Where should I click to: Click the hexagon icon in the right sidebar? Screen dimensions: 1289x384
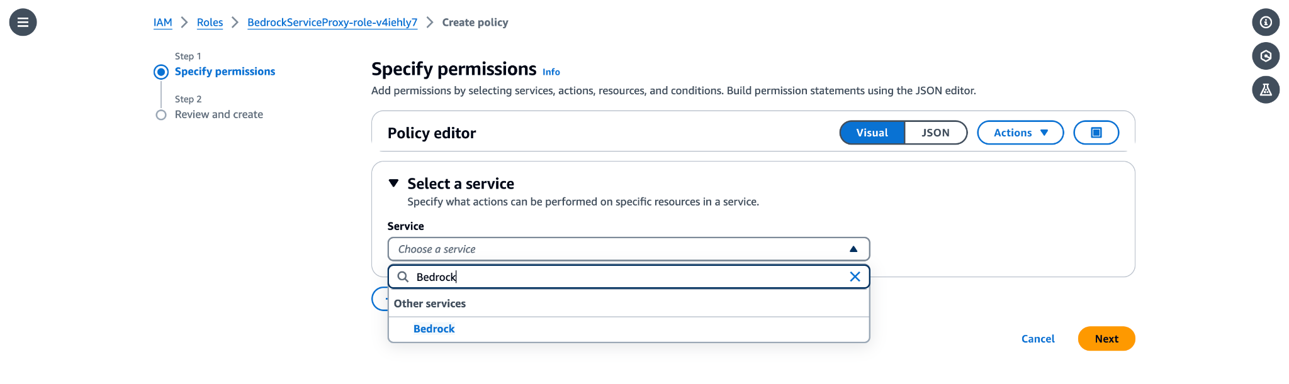(1266, 56)
